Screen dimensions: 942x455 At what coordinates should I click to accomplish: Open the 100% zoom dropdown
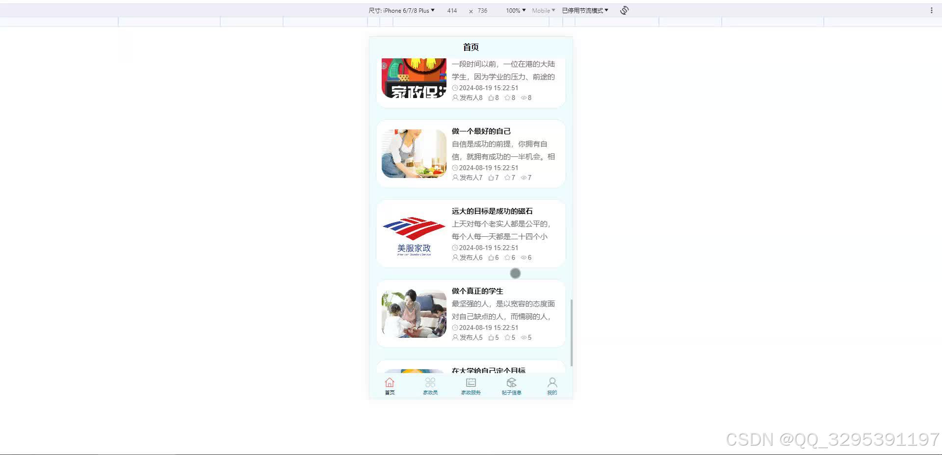[x=515, y=10]
